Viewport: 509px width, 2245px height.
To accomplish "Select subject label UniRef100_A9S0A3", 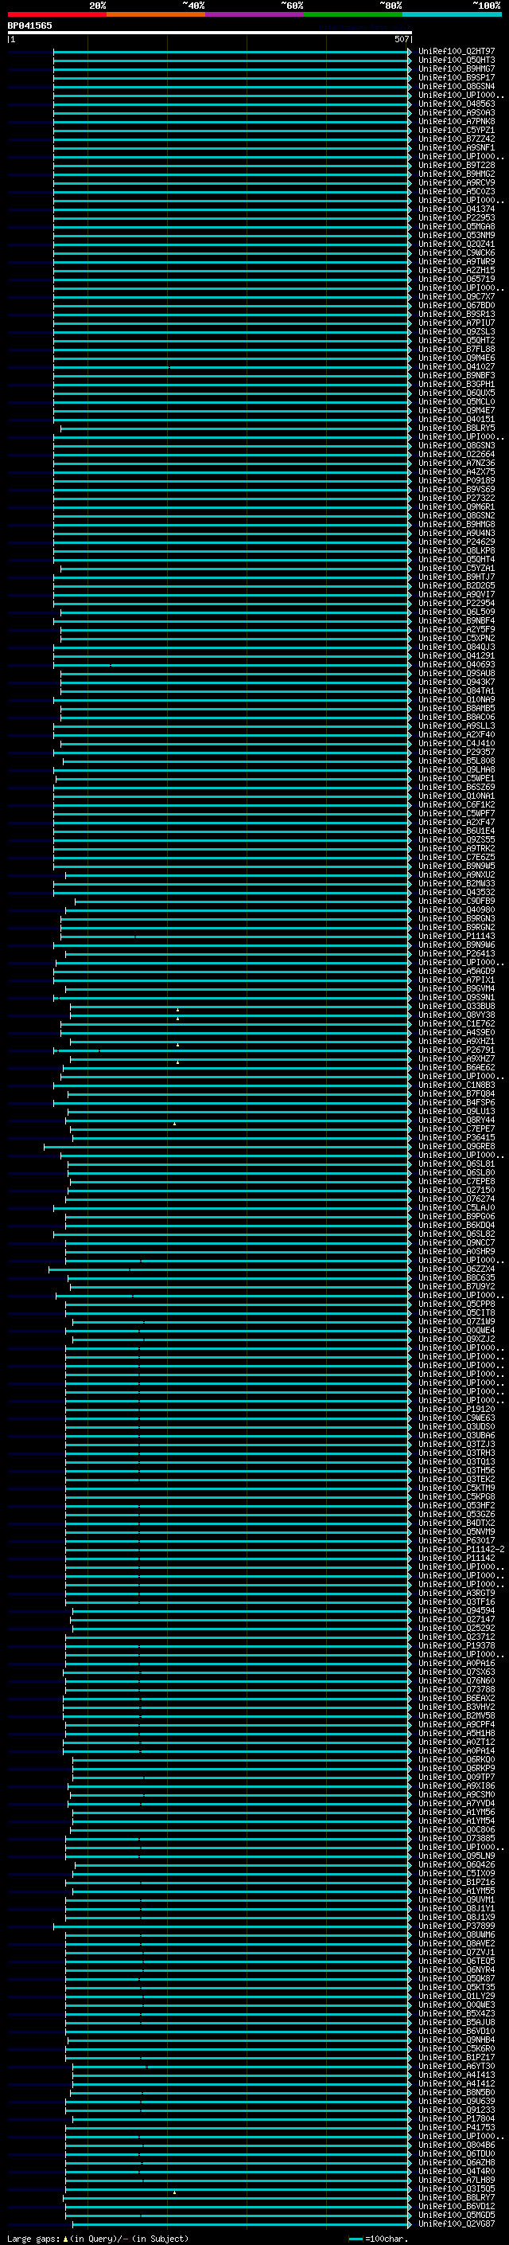I will (x=457, y=112).
